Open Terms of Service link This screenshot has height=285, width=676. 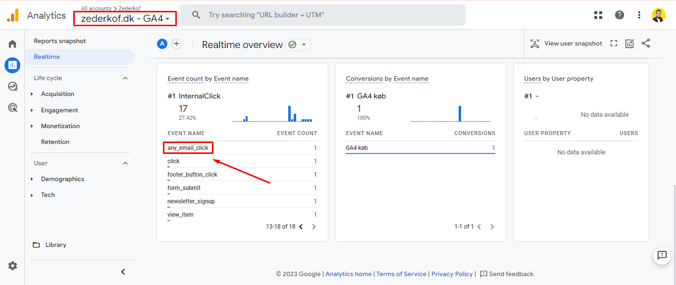tap(401, 274)
